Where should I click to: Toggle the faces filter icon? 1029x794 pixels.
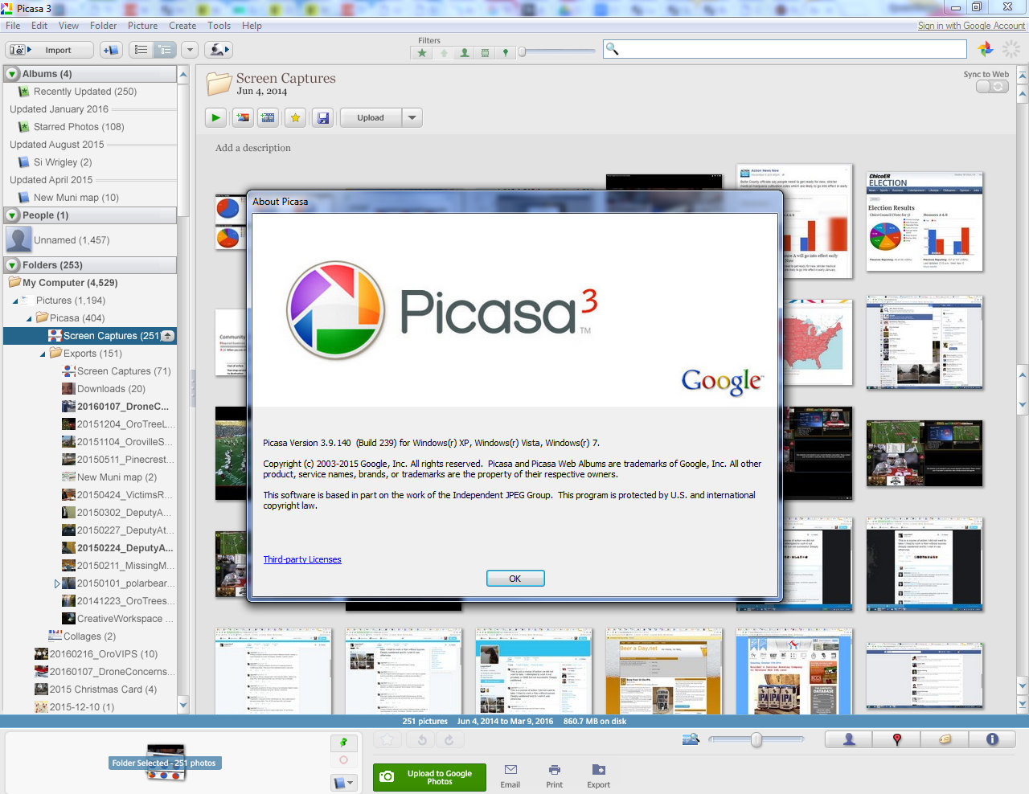[x=464, y=53]
